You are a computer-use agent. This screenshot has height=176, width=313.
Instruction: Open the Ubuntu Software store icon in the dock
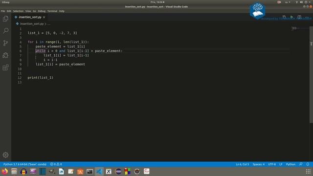(x=80, y=171)
